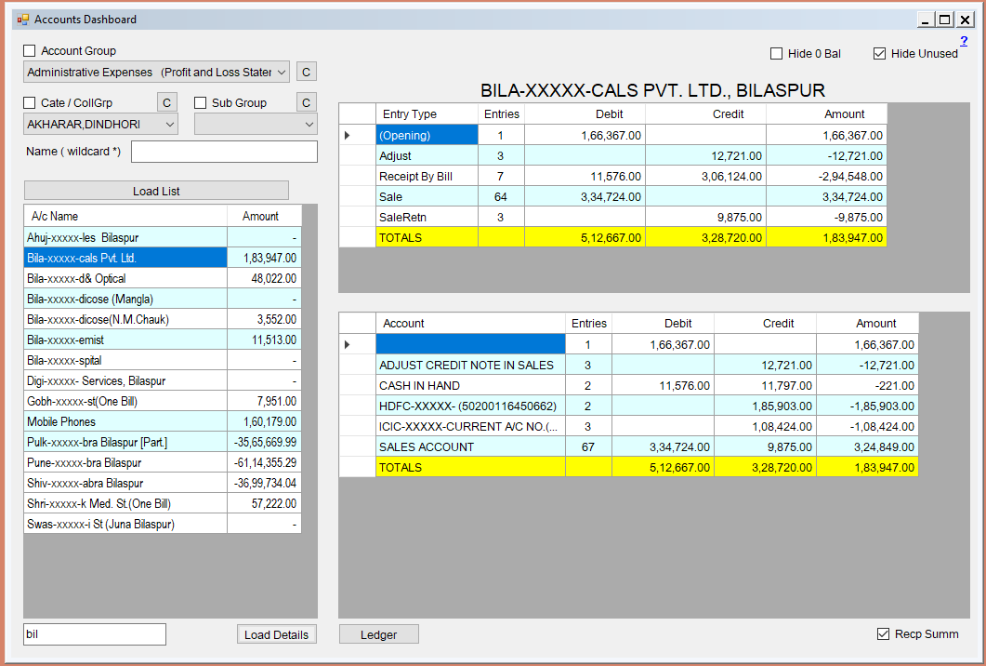Select the Pulk-xxxxx-bra Bilaspur [Part.] account

163,442
